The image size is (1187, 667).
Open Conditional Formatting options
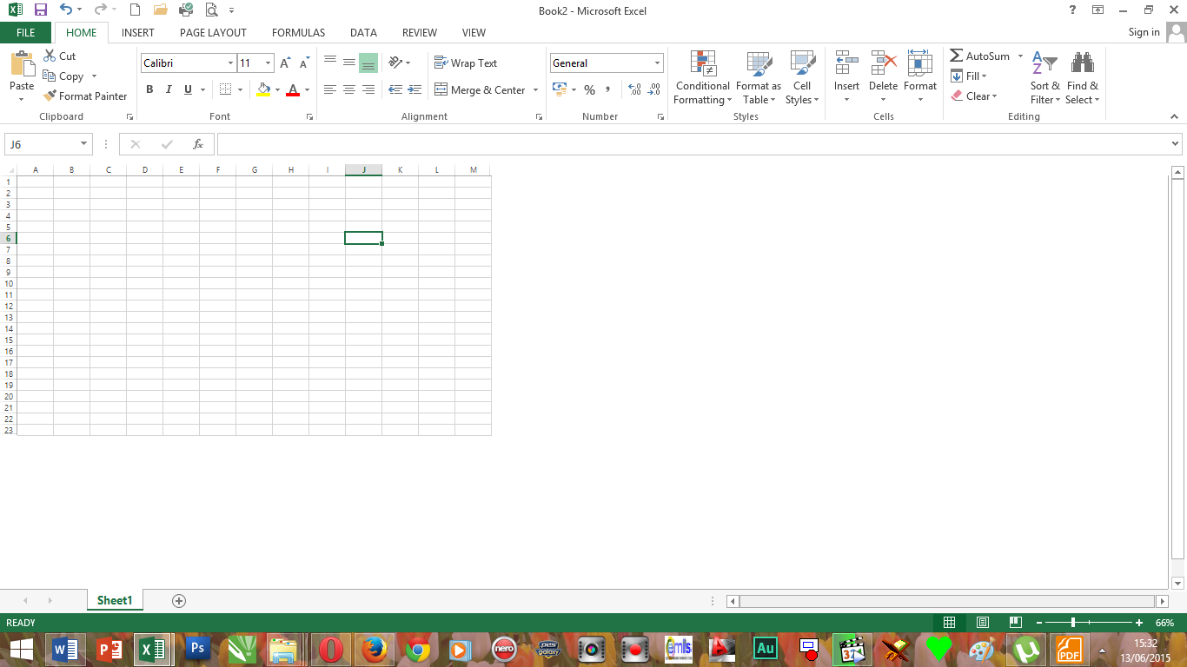click(x=701, y=78)
